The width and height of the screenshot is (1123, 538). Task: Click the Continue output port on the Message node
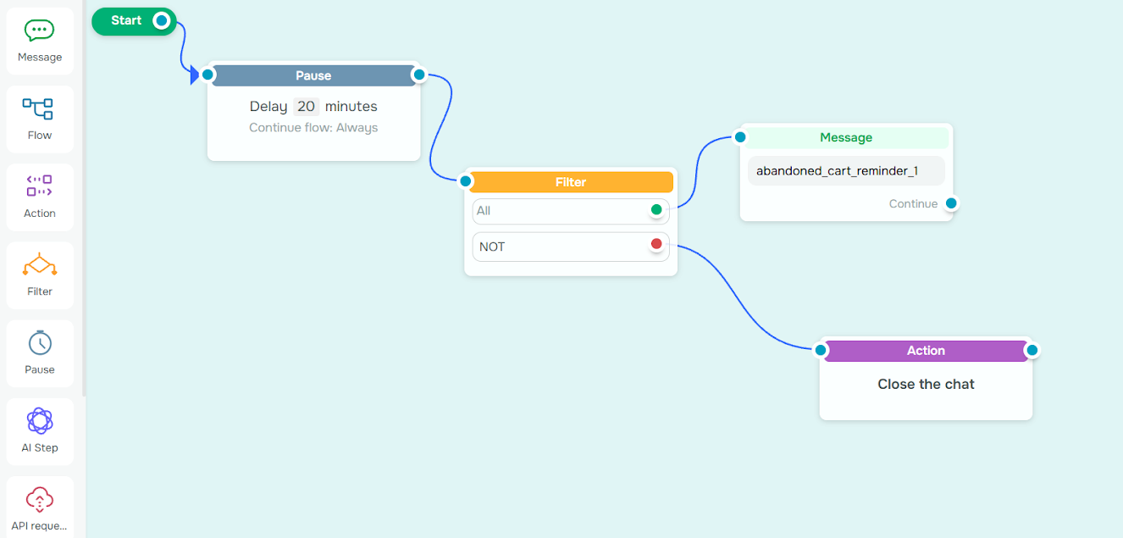point(950,203)
